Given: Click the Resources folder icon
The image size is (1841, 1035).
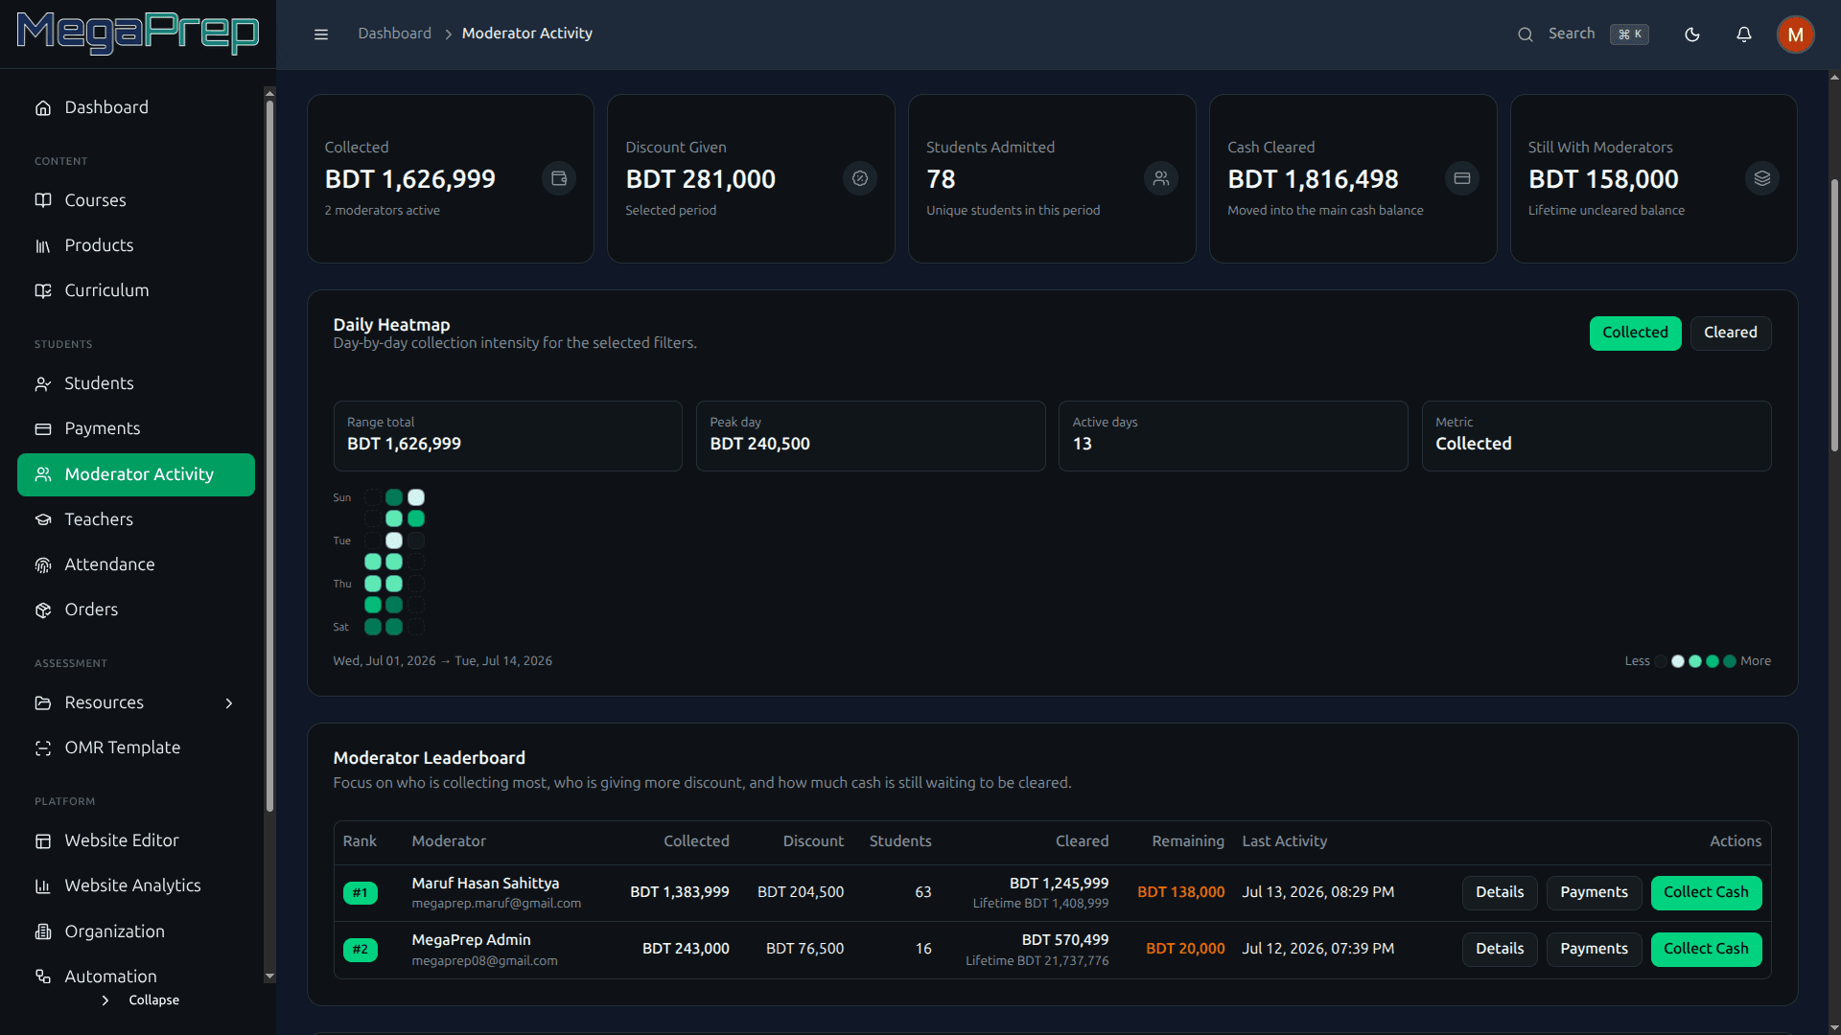Looking at the screenshot, I should 43,703.
